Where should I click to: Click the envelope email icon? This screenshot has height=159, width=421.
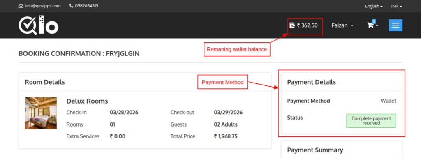point(21,6)
